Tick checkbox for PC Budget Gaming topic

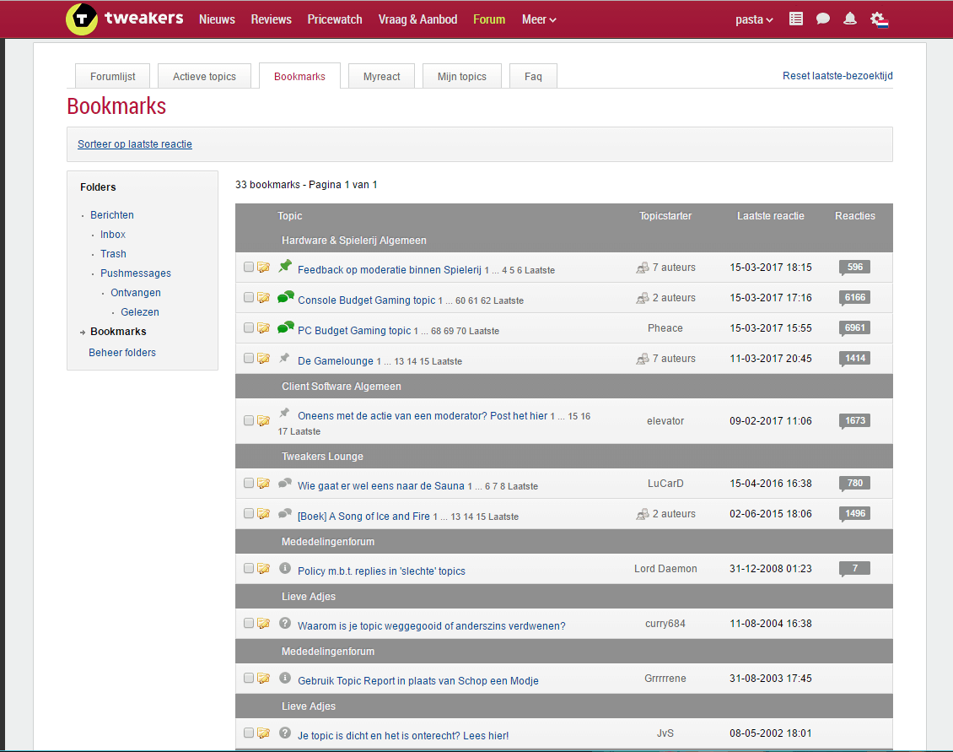[249, 328]
